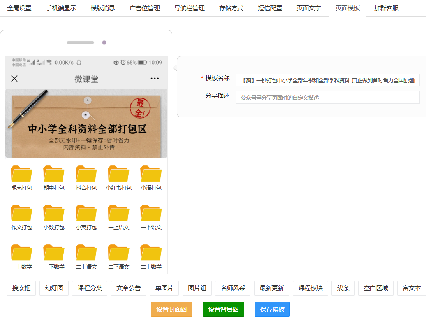Select the 小英打包 folder icon
The width and height of the screenshot is (426, 317).
click(86, 213)
